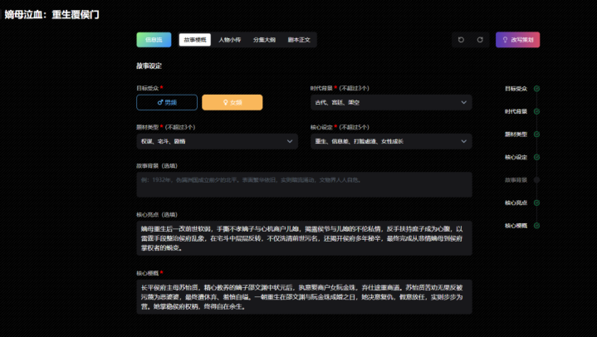Image resolution: width=597 pixels, height=337 pixels.
Task: Click the undo arrow icon
Action: pyautogui.click(x=462, y=40)
